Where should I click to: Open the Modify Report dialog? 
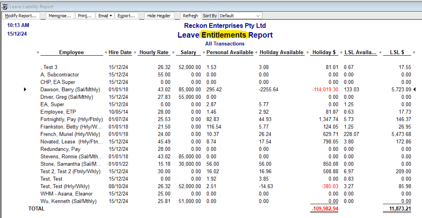[21, 16]
